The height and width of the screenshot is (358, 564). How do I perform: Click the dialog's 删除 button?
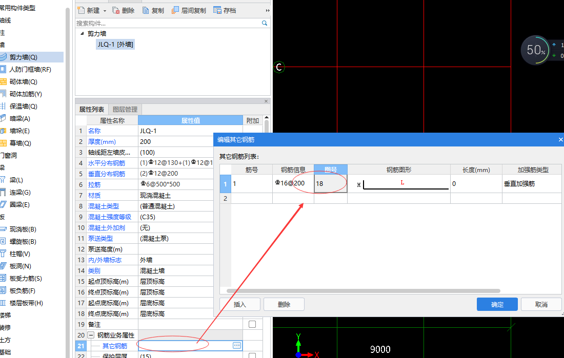(x=284, y=304)
